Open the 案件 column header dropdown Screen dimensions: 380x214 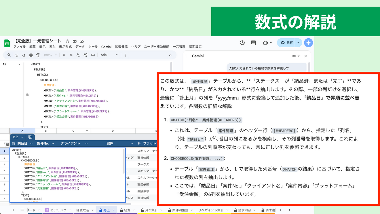point(132,143)
